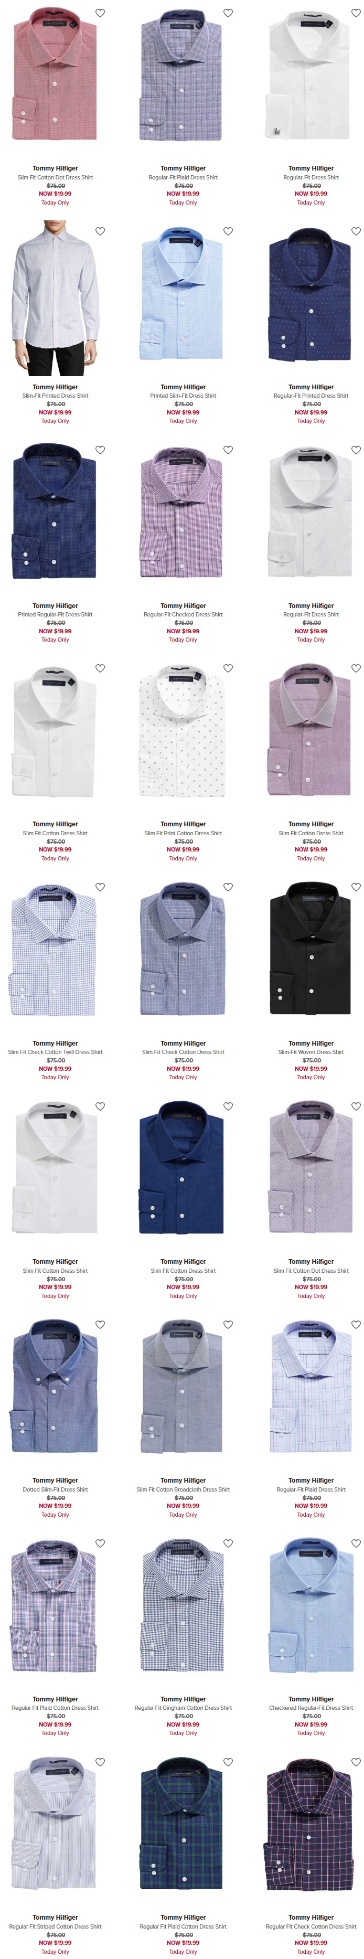The image size is (364, 1959).
Task: Click heart on light blue Printed Slim-Fit shirt
Action: click(x=228, y=231)
